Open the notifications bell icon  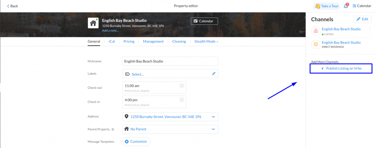346,6
